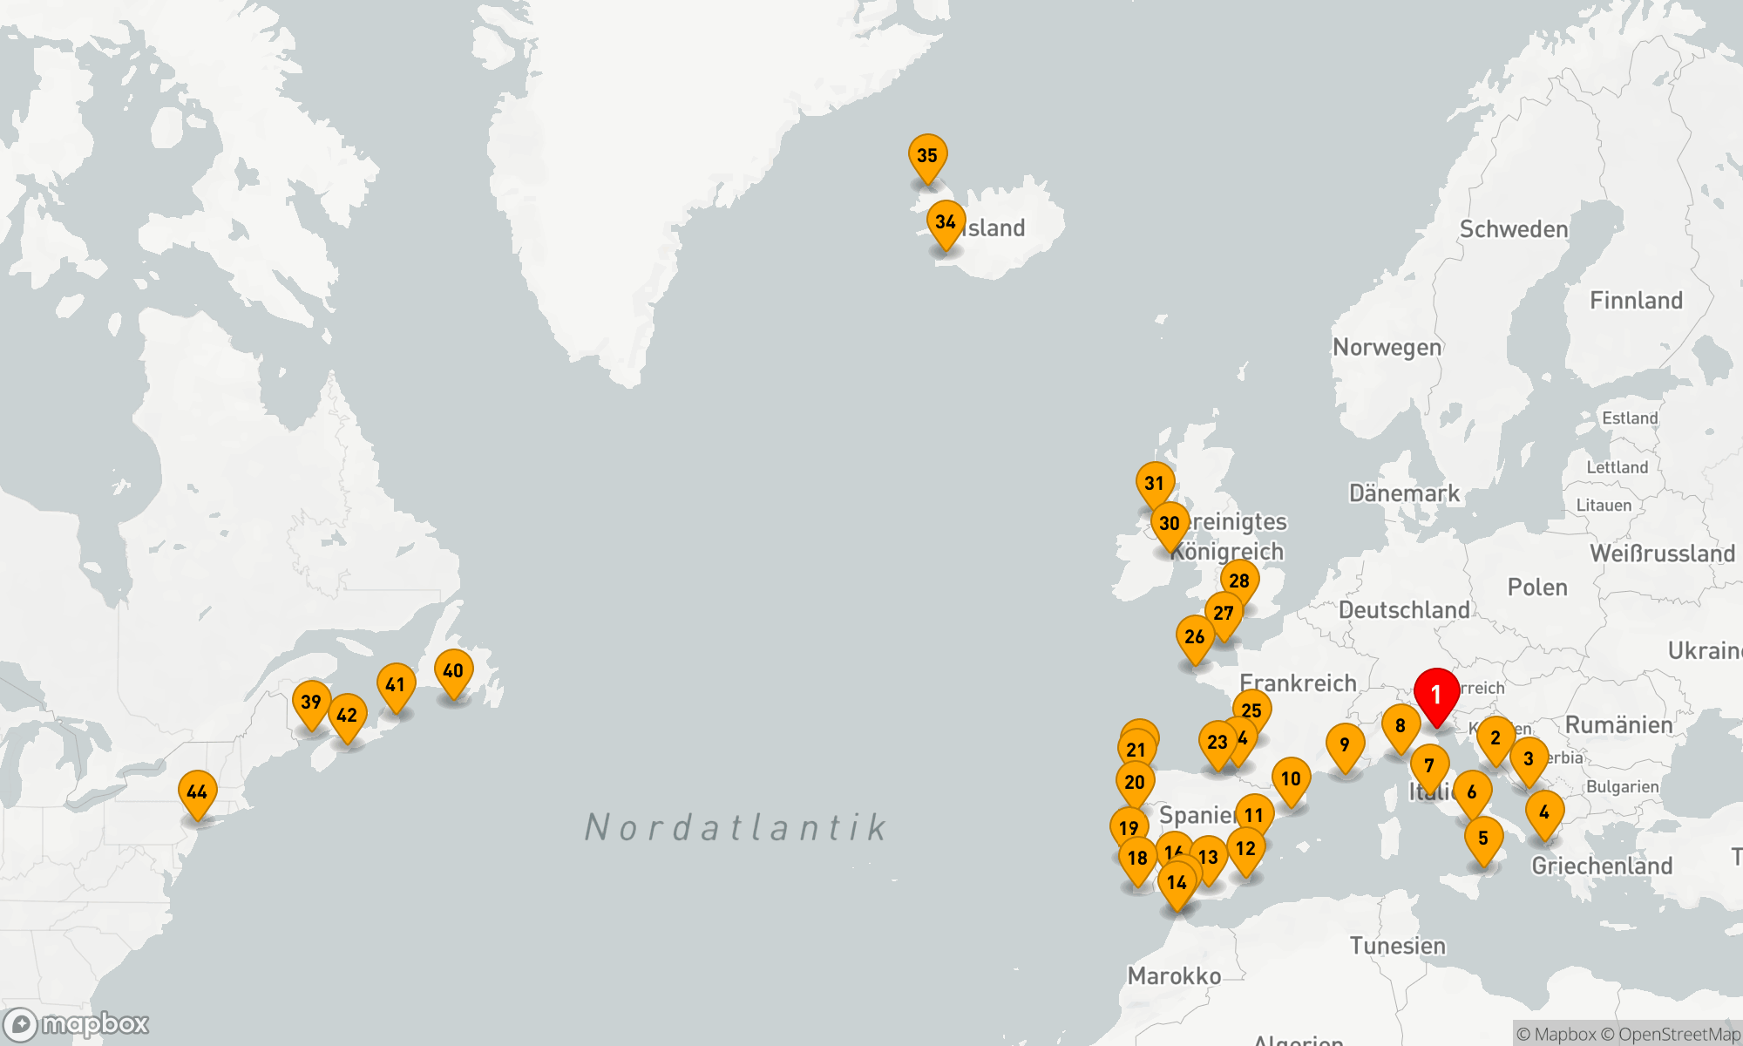Select marker 9 in southern France
The height and width of the screenshot is (1046, 1743).
(1345, 744)
